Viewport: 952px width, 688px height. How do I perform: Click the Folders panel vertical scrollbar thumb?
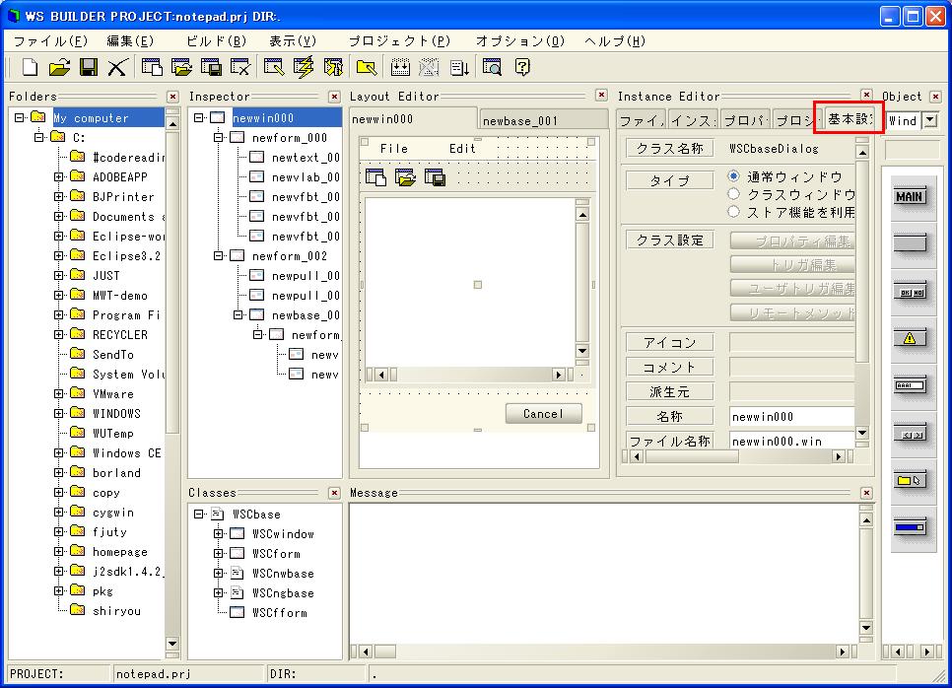[x=172, y=282]
